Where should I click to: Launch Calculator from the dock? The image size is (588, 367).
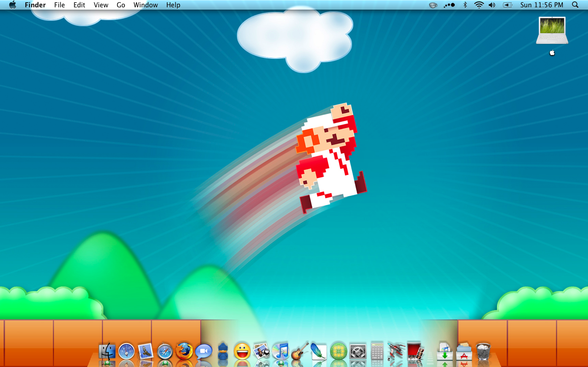(x=377, y=351)
